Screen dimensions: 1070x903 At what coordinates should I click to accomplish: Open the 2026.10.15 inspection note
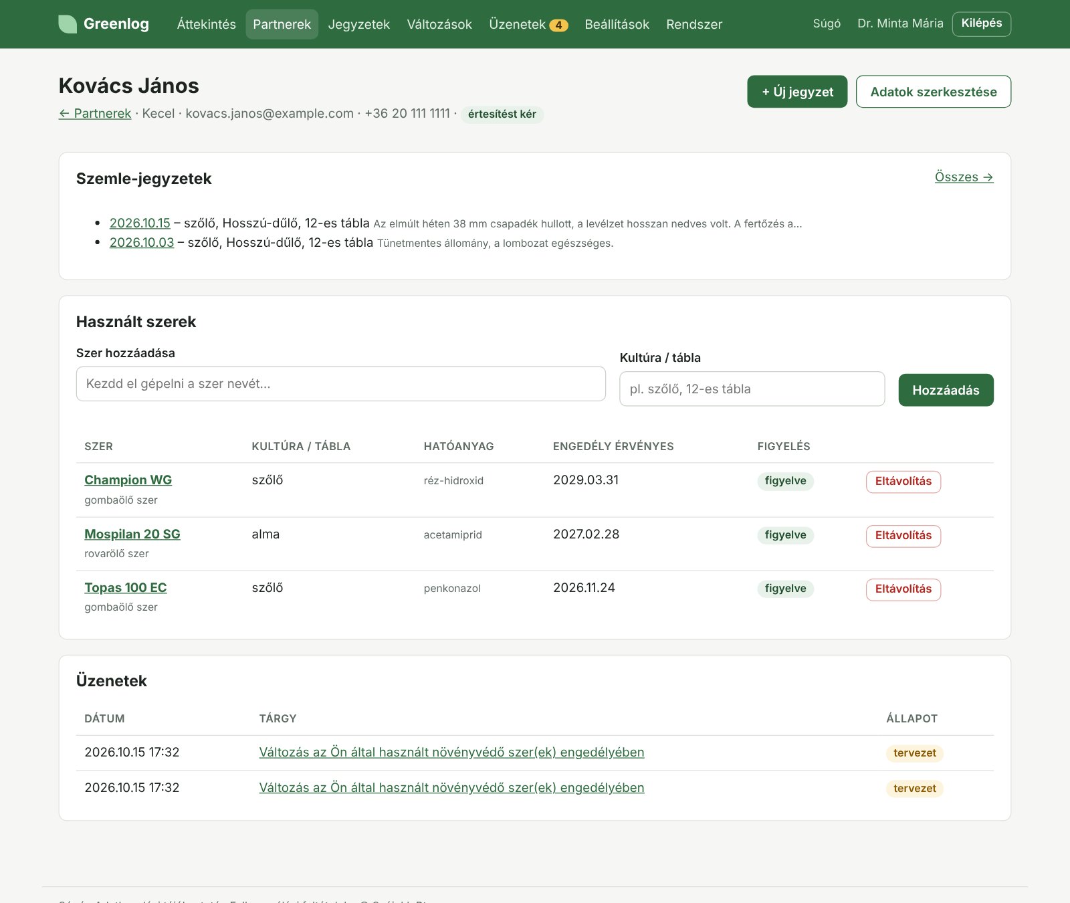[x=140, y=223]
